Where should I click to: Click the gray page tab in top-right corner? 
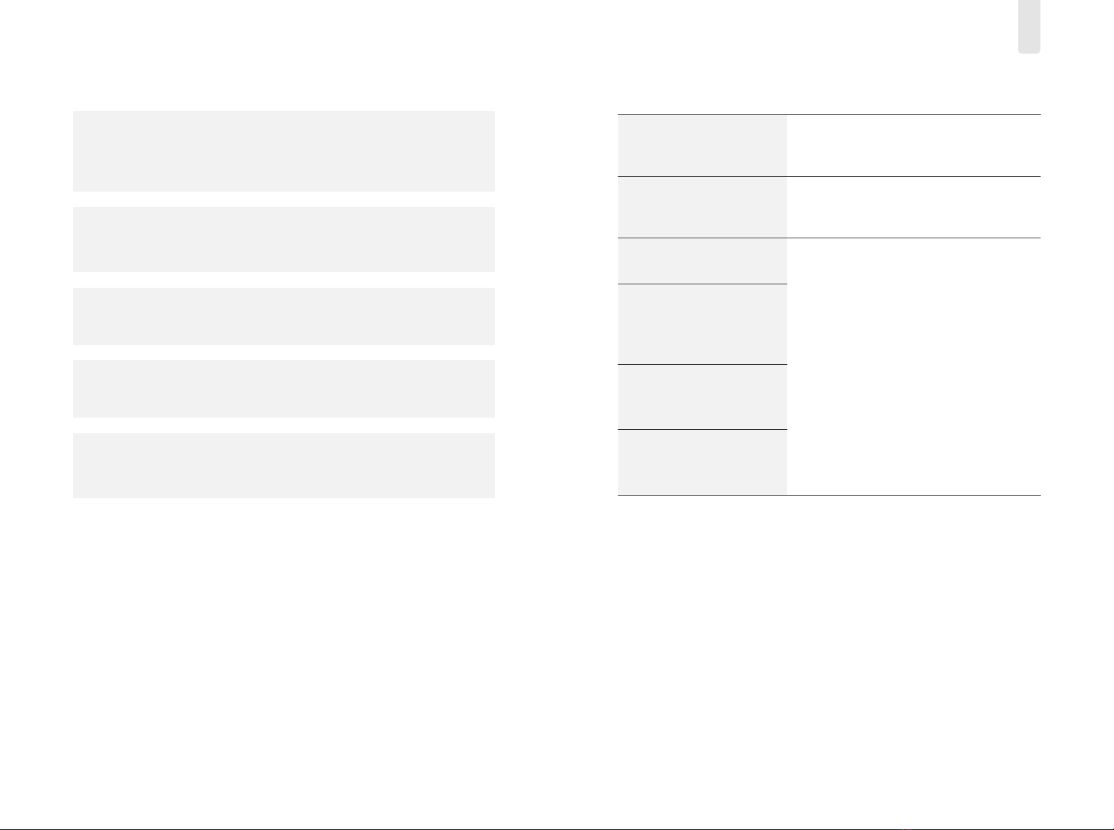tap(1029, 26)
